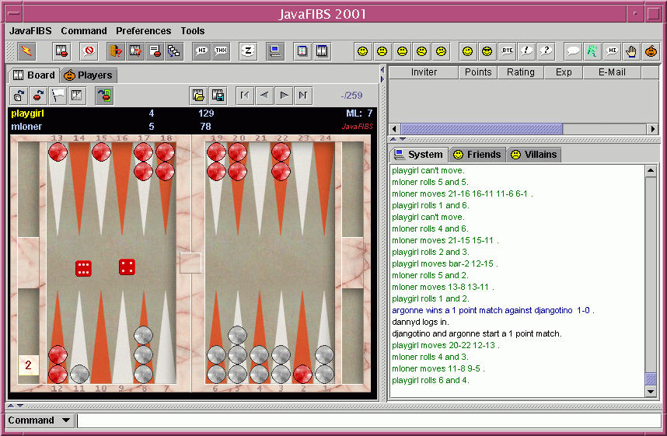Viewport: 667px width, 436px height.
Task: Click 'argonne wins a 1 point match' message
Action: (x=493, y=311)
